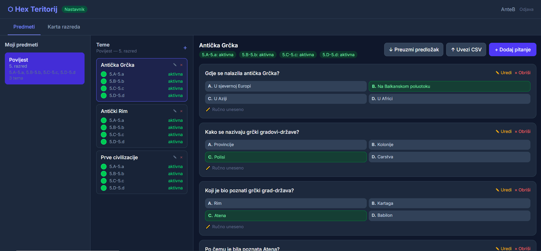
Task: Select answer Atena
Action: click(x=286, y=216)
